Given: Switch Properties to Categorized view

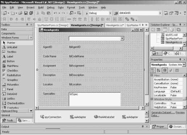Looking at the screenshot, I should pos(153,70).
